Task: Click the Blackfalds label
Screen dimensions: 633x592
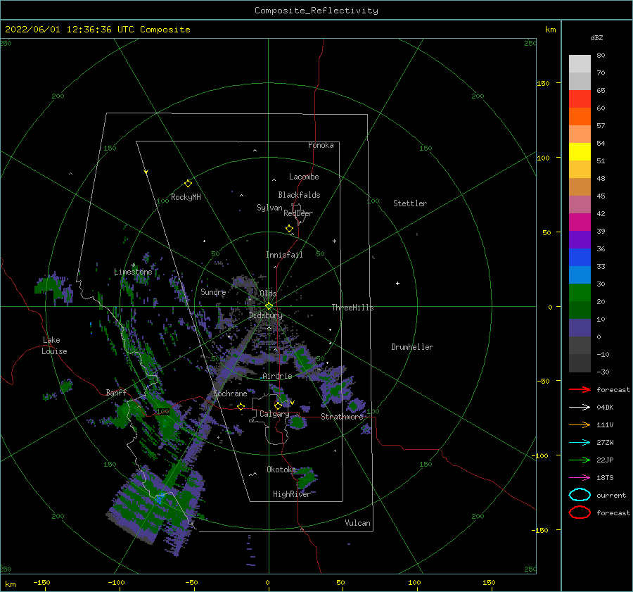Action: pyautogui.click(x=299, y=195)
